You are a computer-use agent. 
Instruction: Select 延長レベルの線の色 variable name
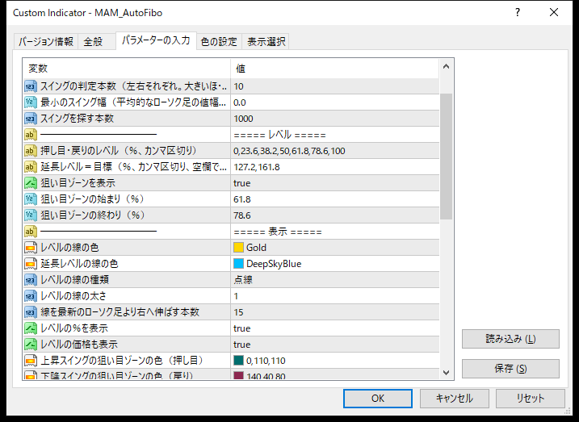pyautogui.click(x=79, y=264)
